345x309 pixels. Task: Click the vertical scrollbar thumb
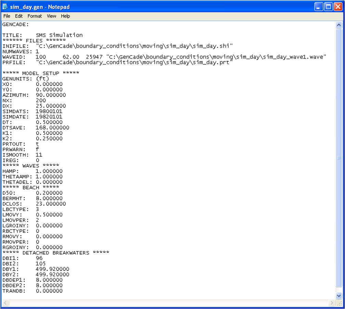[339, 158]
